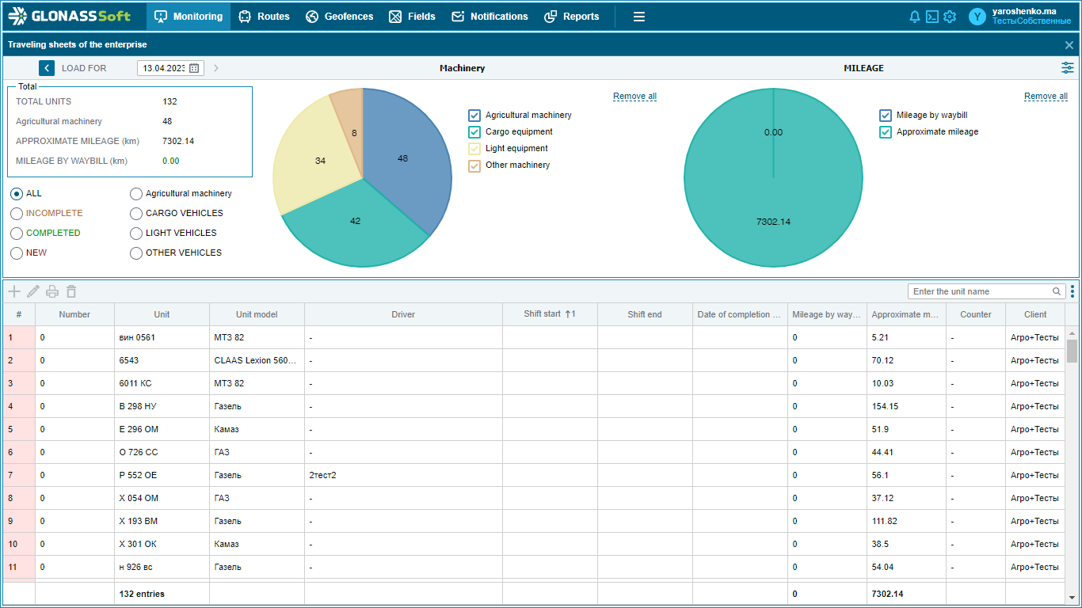The height and width of the screenshot is (608, 1082).
Task: Sort by Unit column header
Action: click(x=162, y=314)
